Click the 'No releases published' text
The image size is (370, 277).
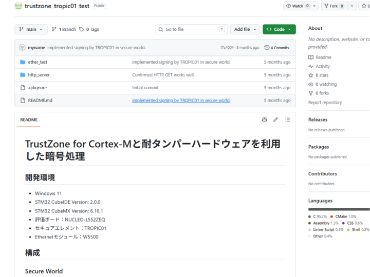click(326, 130)
